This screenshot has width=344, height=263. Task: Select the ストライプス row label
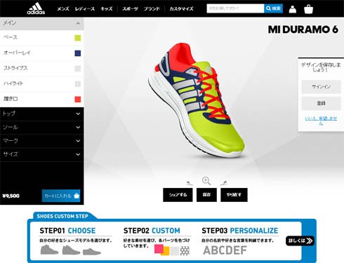[x=15, y=68]
